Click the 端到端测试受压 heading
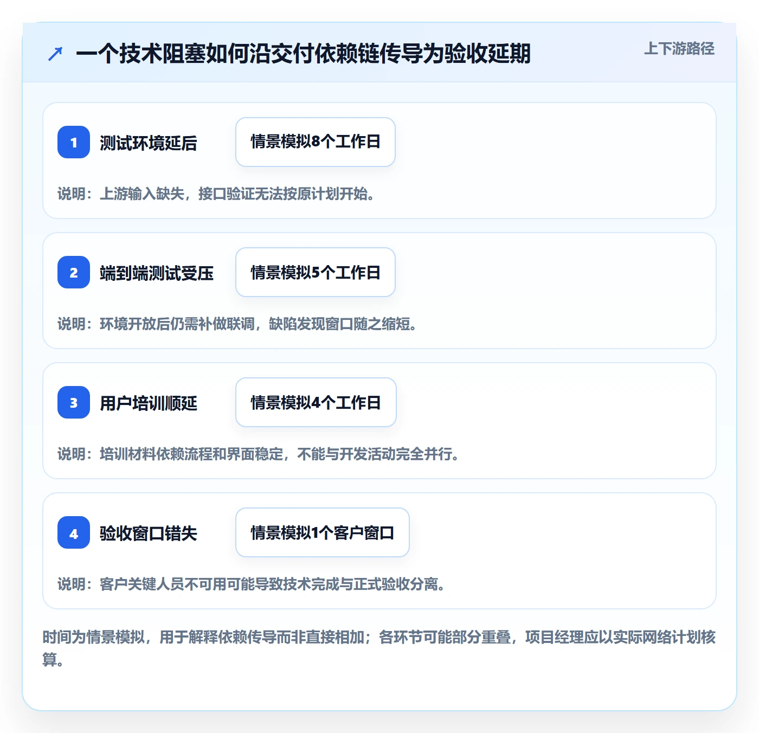The width and height of the screenshot is (759, 733). (157, 273)
